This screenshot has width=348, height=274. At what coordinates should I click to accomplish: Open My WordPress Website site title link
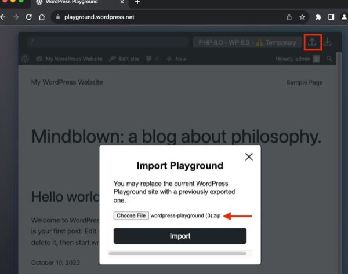point(67,82)
